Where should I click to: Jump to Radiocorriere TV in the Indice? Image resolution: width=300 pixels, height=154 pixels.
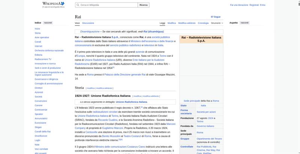click(x=43, y=59)
